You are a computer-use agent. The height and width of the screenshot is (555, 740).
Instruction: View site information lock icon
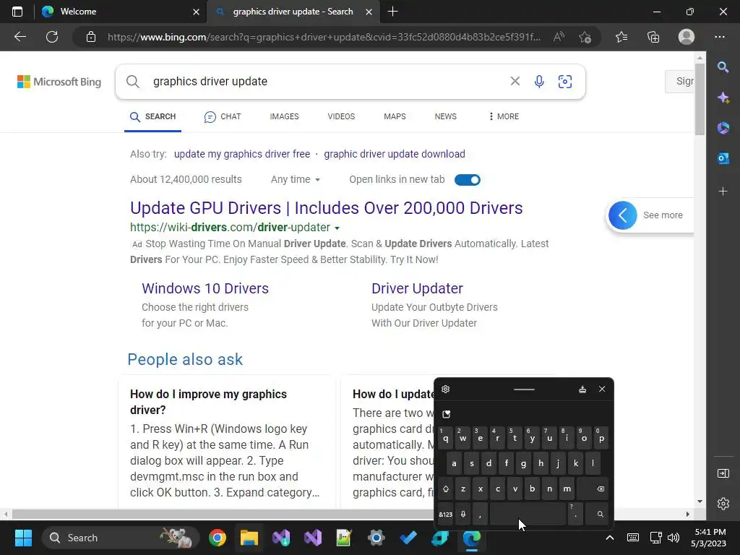[x=91, y=37]
